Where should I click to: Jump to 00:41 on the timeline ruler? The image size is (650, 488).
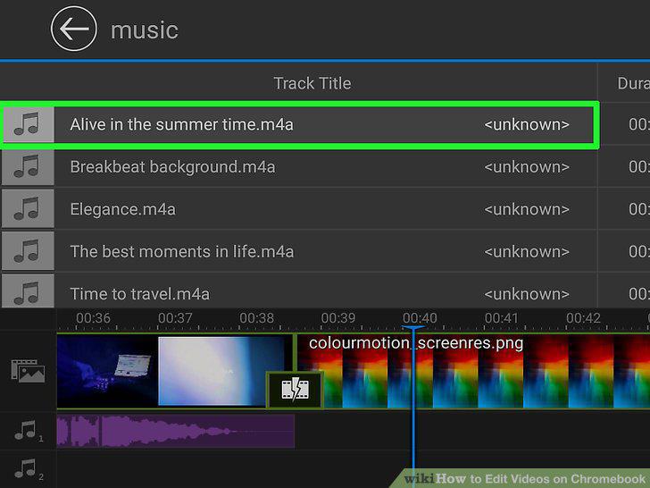[x=502, y=318]
